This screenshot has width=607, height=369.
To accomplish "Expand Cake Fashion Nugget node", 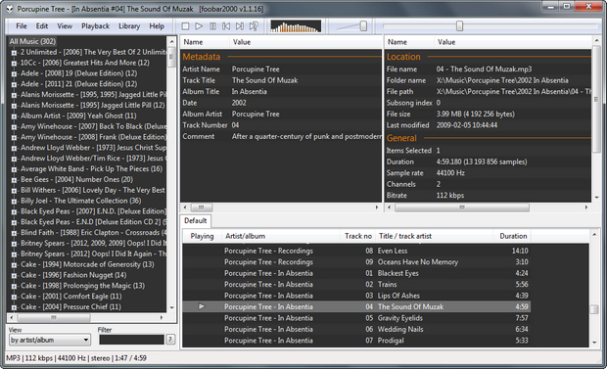I will pyautogui.click(x=14, y=275).
